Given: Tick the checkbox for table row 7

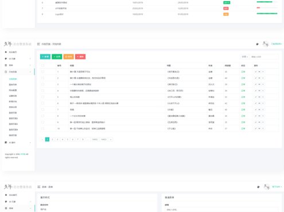Looking at the screenshot, I should pyautogui.click(x=42, y=109).
